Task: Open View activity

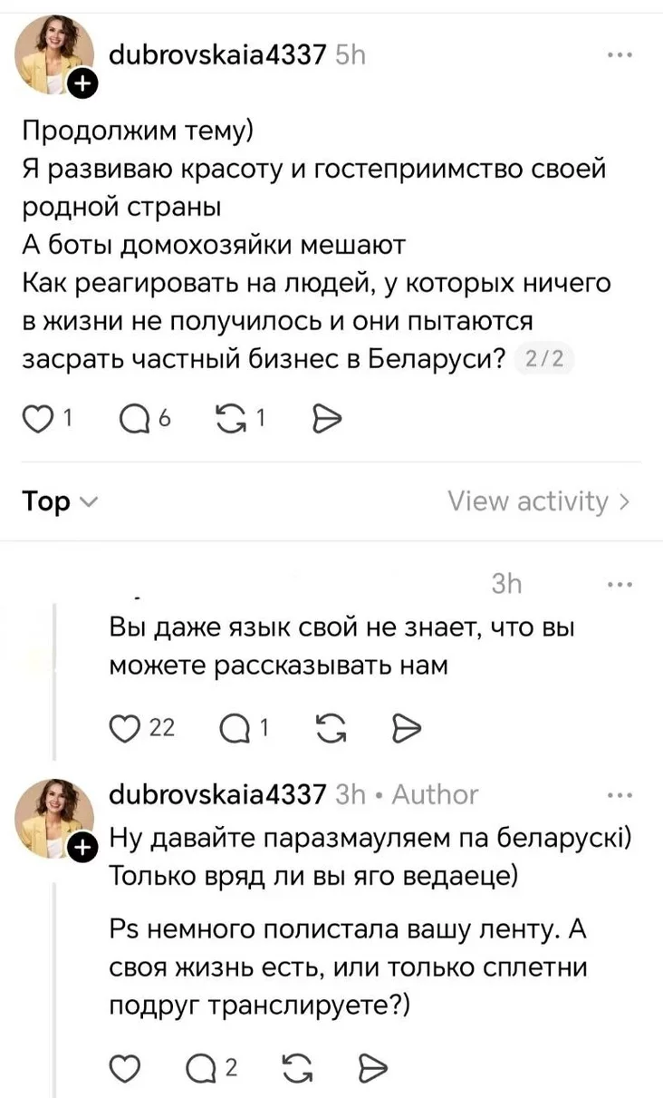Action: click(538, 501)
